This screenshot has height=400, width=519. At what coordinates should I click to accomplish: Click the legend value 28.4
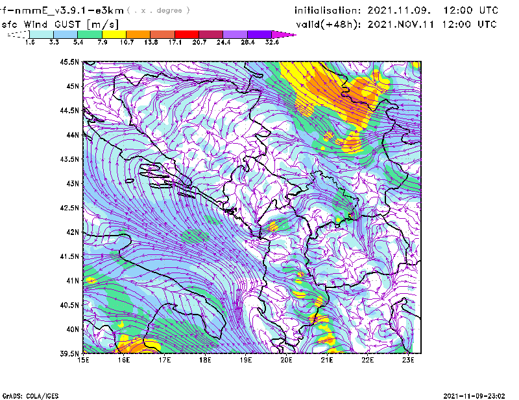[248, 42]
